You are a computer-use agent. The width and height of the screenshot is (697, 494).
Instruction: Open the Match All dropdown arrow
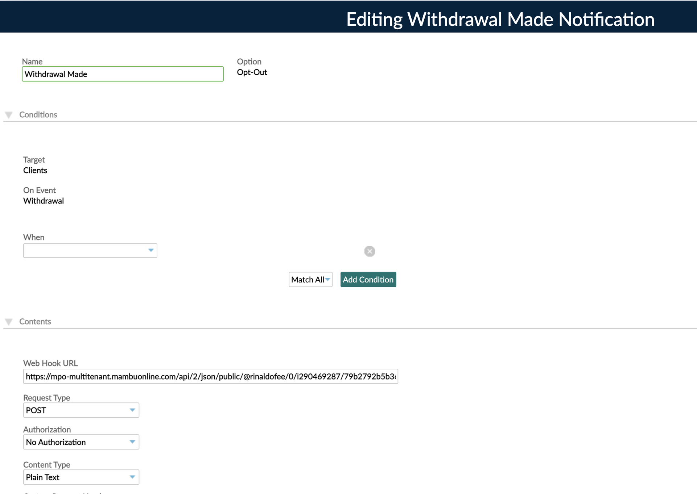(x=327, y=279)
